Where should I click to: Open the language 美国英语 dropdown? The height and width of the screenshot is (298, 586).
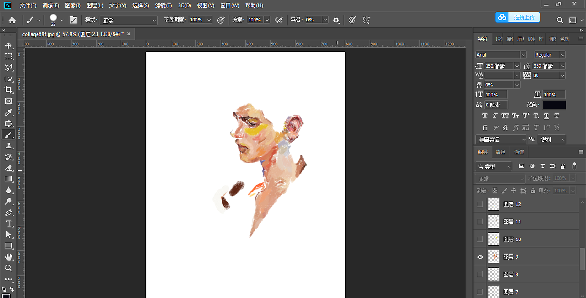501,139
